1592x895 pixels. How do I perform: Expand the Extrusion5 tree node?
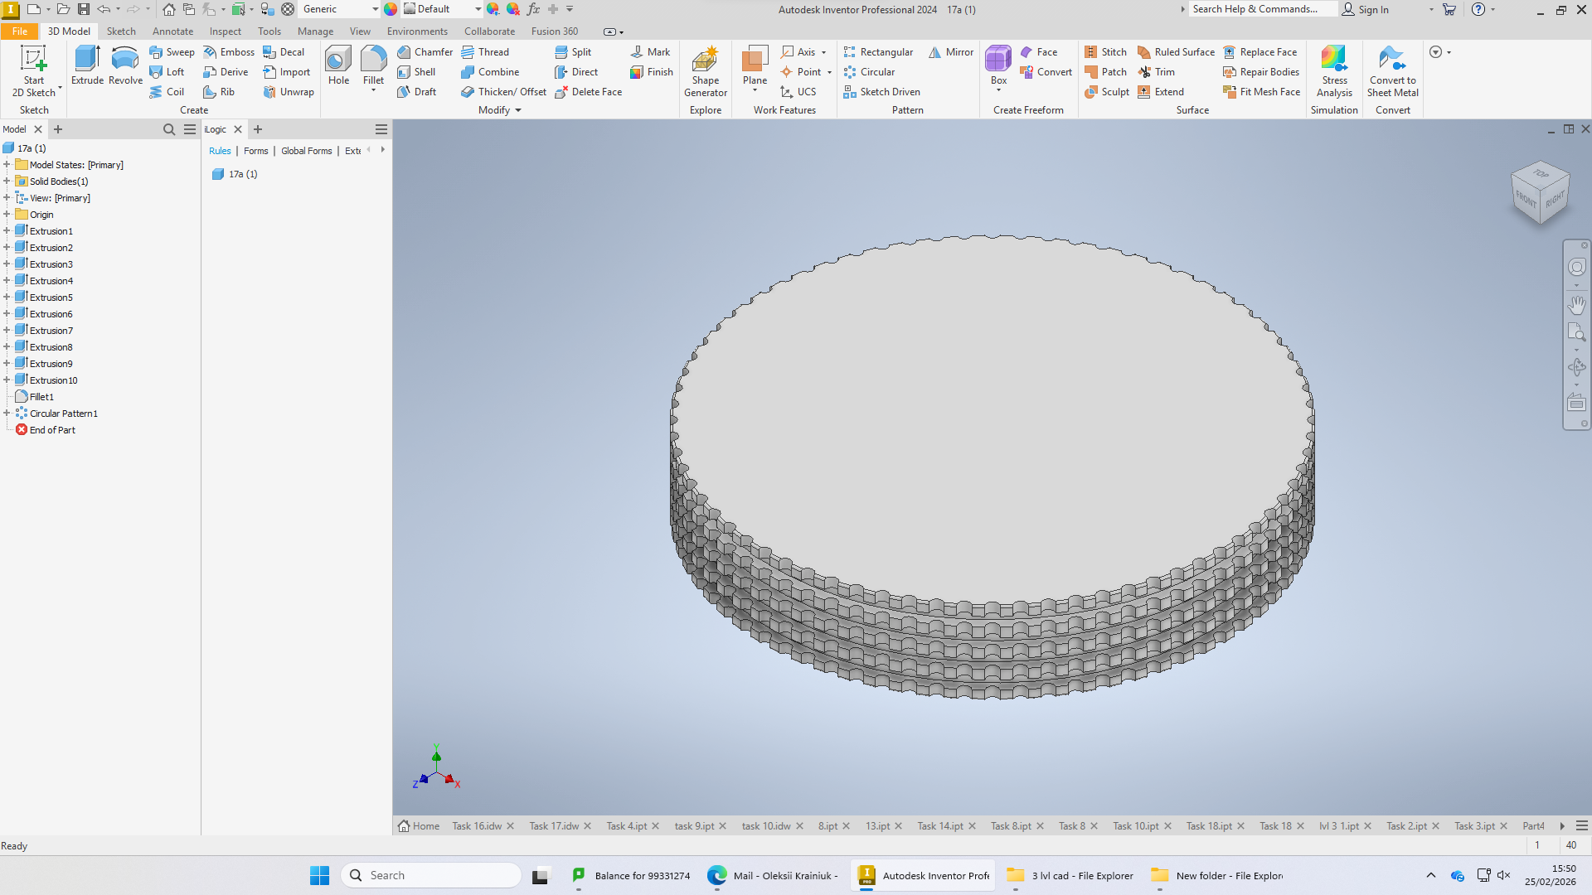7,297
